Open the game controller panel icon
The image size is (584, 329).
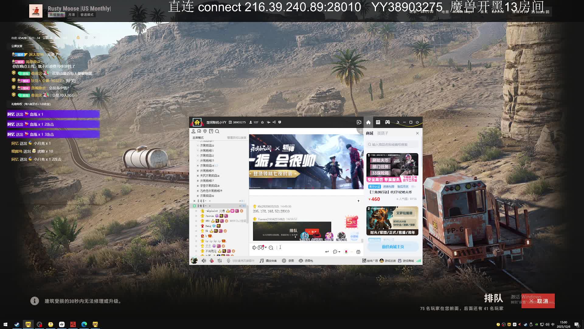[x=388, y=122]
